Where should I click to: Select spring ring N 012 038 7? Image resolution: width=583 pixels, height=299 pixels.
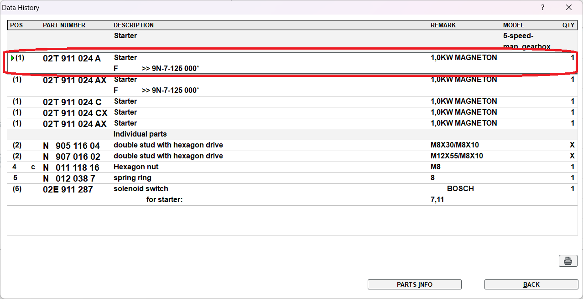[x=69, y=178]
